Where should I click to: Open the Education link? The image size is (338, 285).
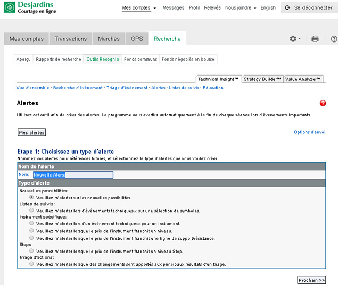213,88
